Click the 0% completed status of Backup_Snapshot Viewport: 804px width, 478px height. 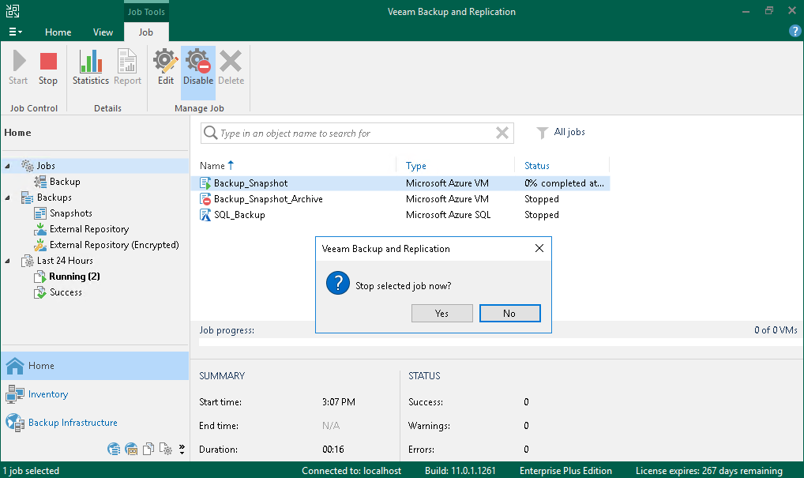[x=564, y=183]
